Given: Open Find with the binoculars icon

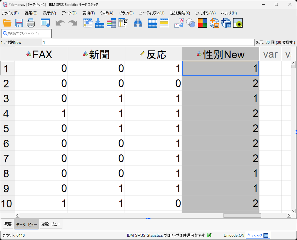Looking at the screenshot, I should pos(138,23).
